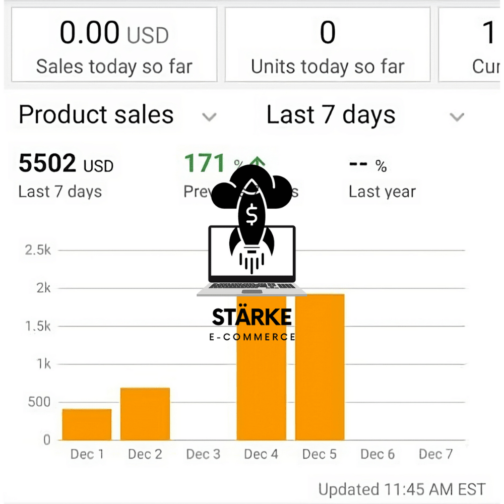The image size is (504, 504).
Task: Select the Dec 2 sales bar
Action: pos(145,414)
